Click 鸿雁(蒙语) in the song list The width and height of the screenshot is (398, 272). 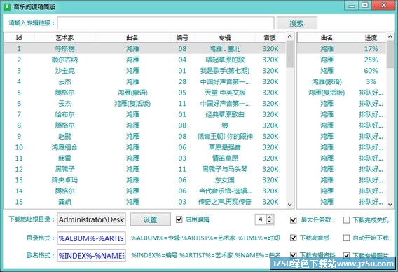[132, 93]
